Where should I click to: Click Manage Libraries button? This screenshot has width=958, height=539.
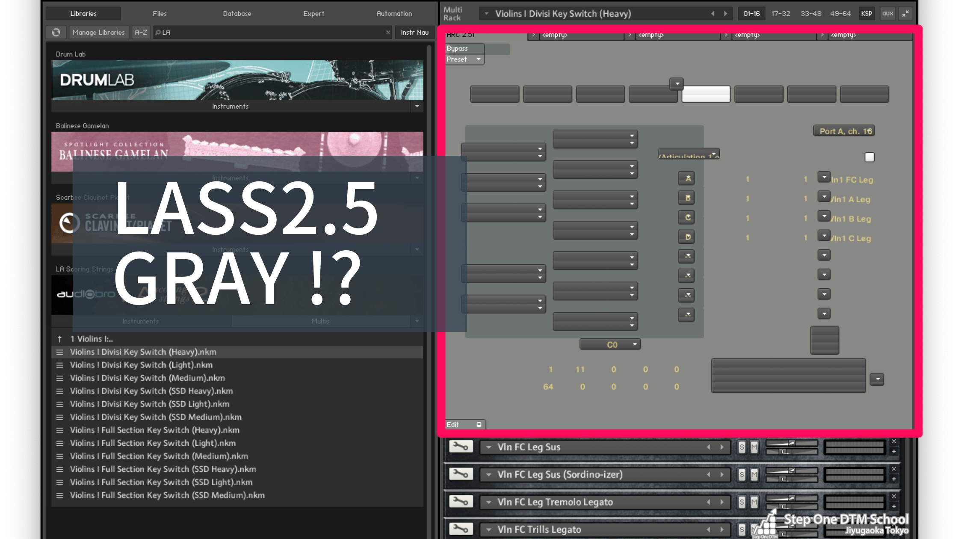98,33
